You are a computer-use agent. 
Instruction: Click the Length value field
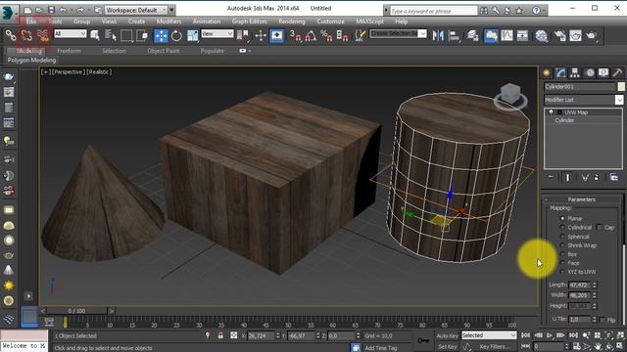tap(579, 285)
